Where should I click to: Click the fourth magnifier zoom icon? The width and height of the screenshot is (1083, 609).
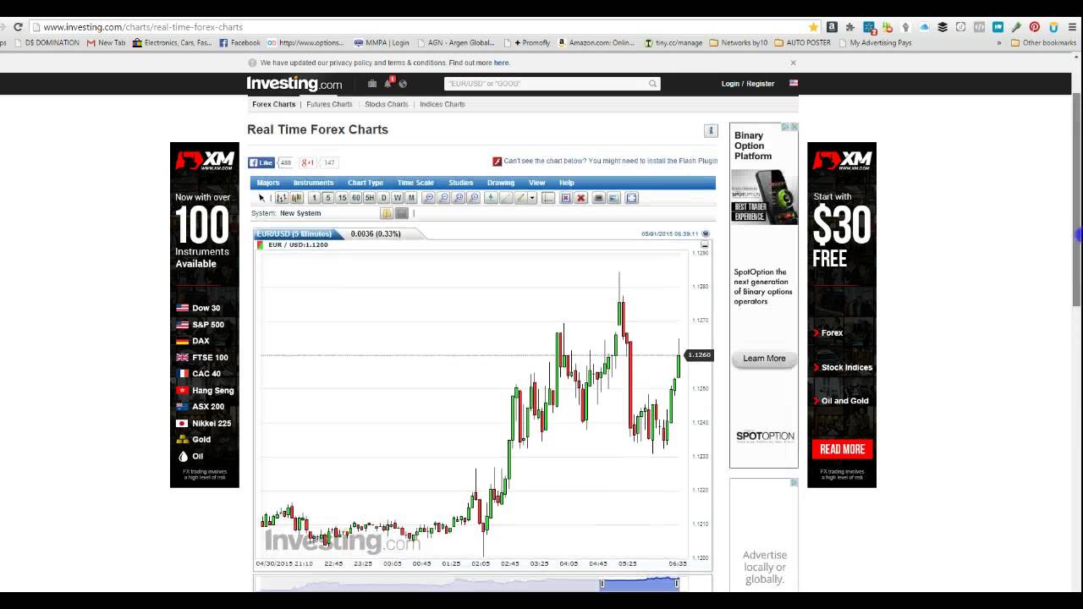(x=474, y=198)
